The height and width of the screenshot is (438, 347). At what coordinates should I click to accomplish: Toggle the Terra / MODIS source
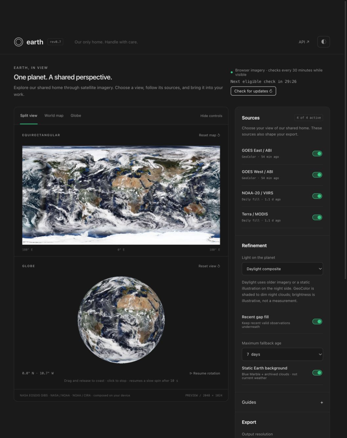317,217
